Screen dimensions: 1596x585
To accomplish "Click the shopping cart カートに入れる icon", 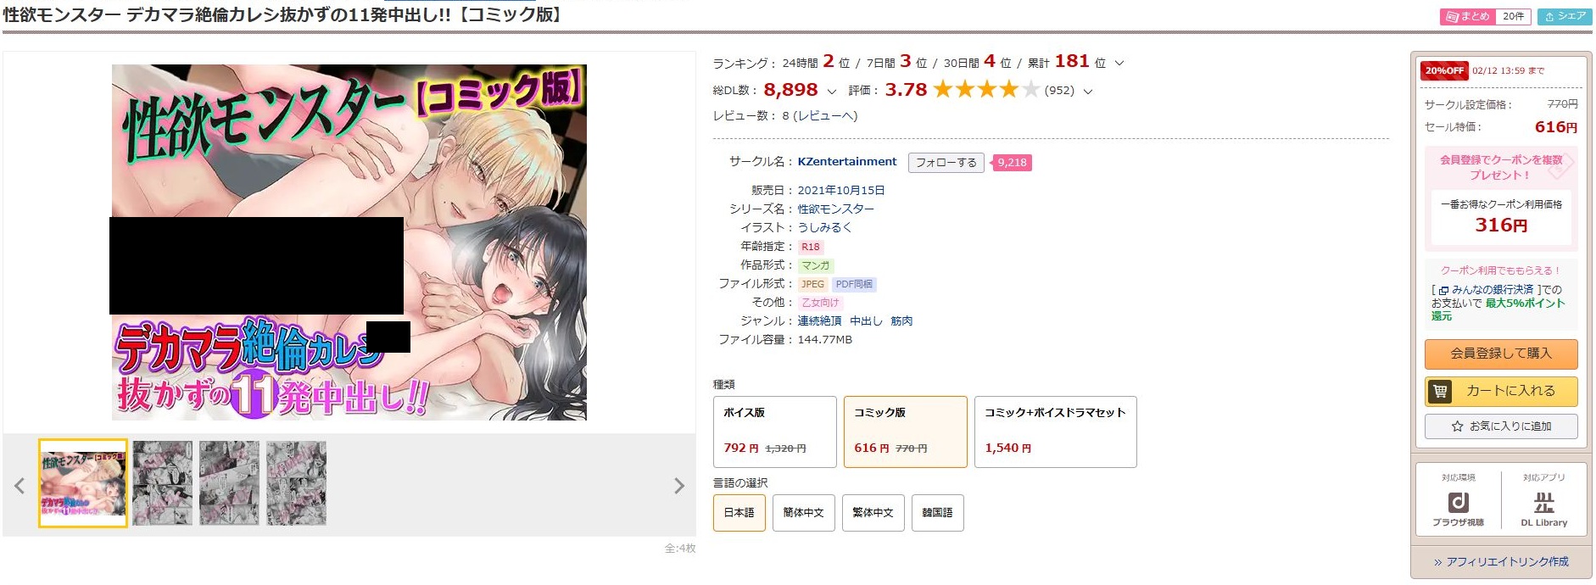I will coord(1440,392).
